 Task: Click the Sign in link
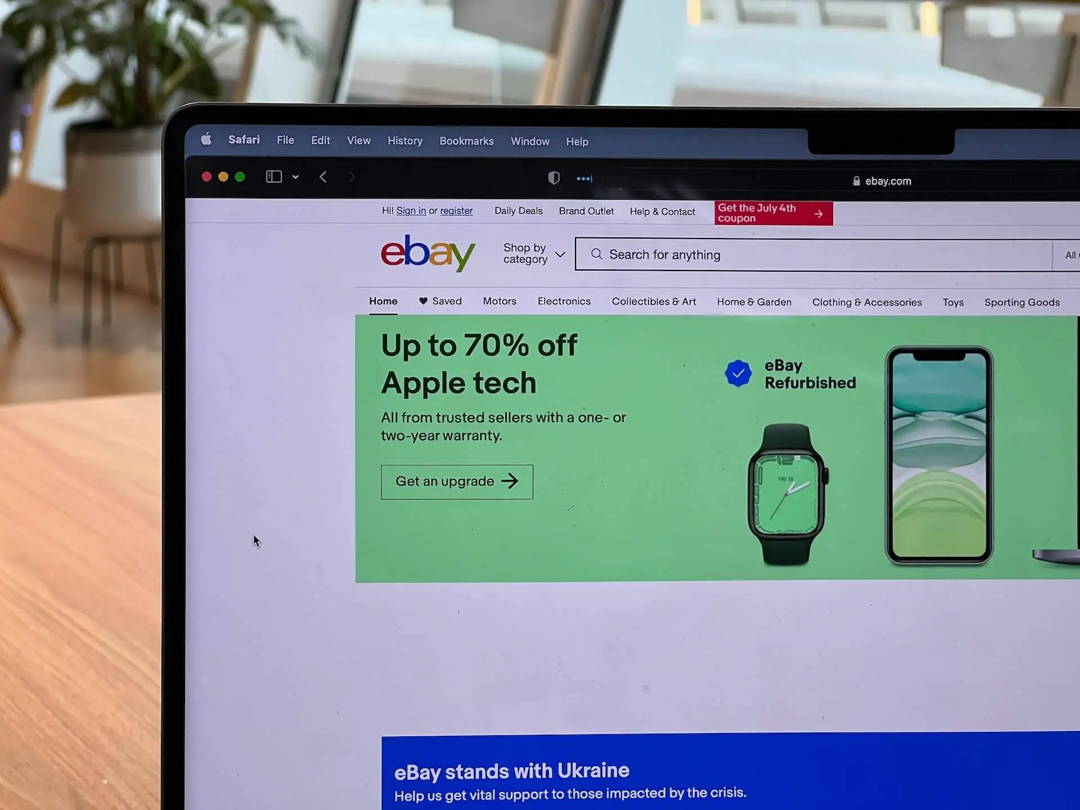click(412, 212)
